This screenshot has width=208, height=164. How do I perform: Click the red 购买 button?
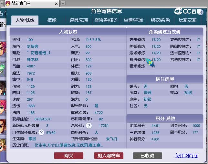[x=69, y=156]
